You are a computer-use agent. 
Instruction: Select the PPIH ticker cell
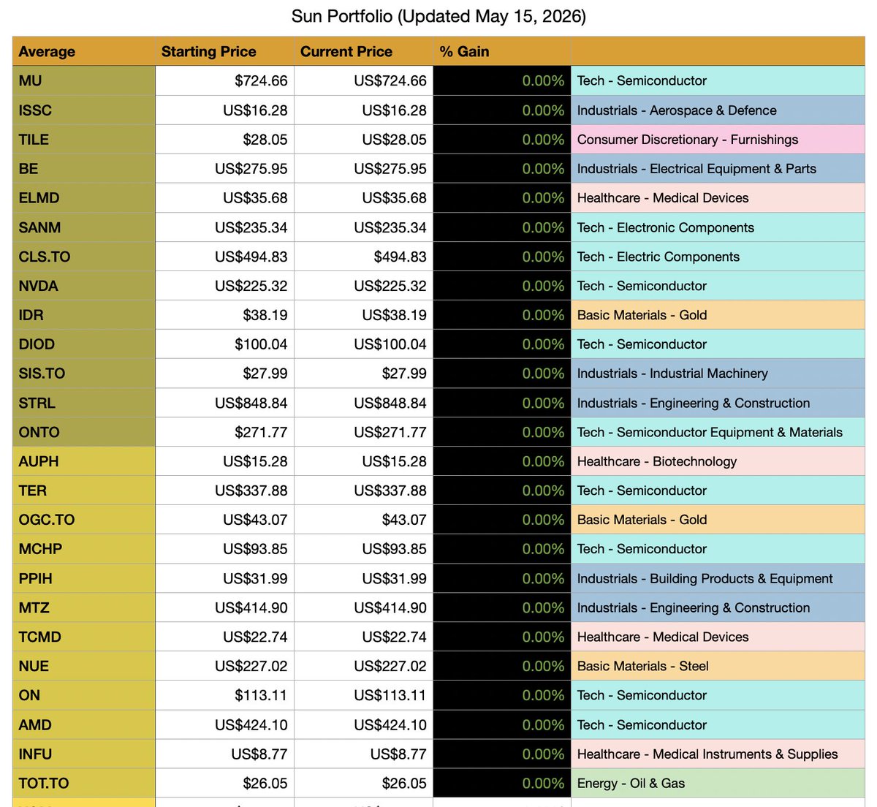[84, 578]
